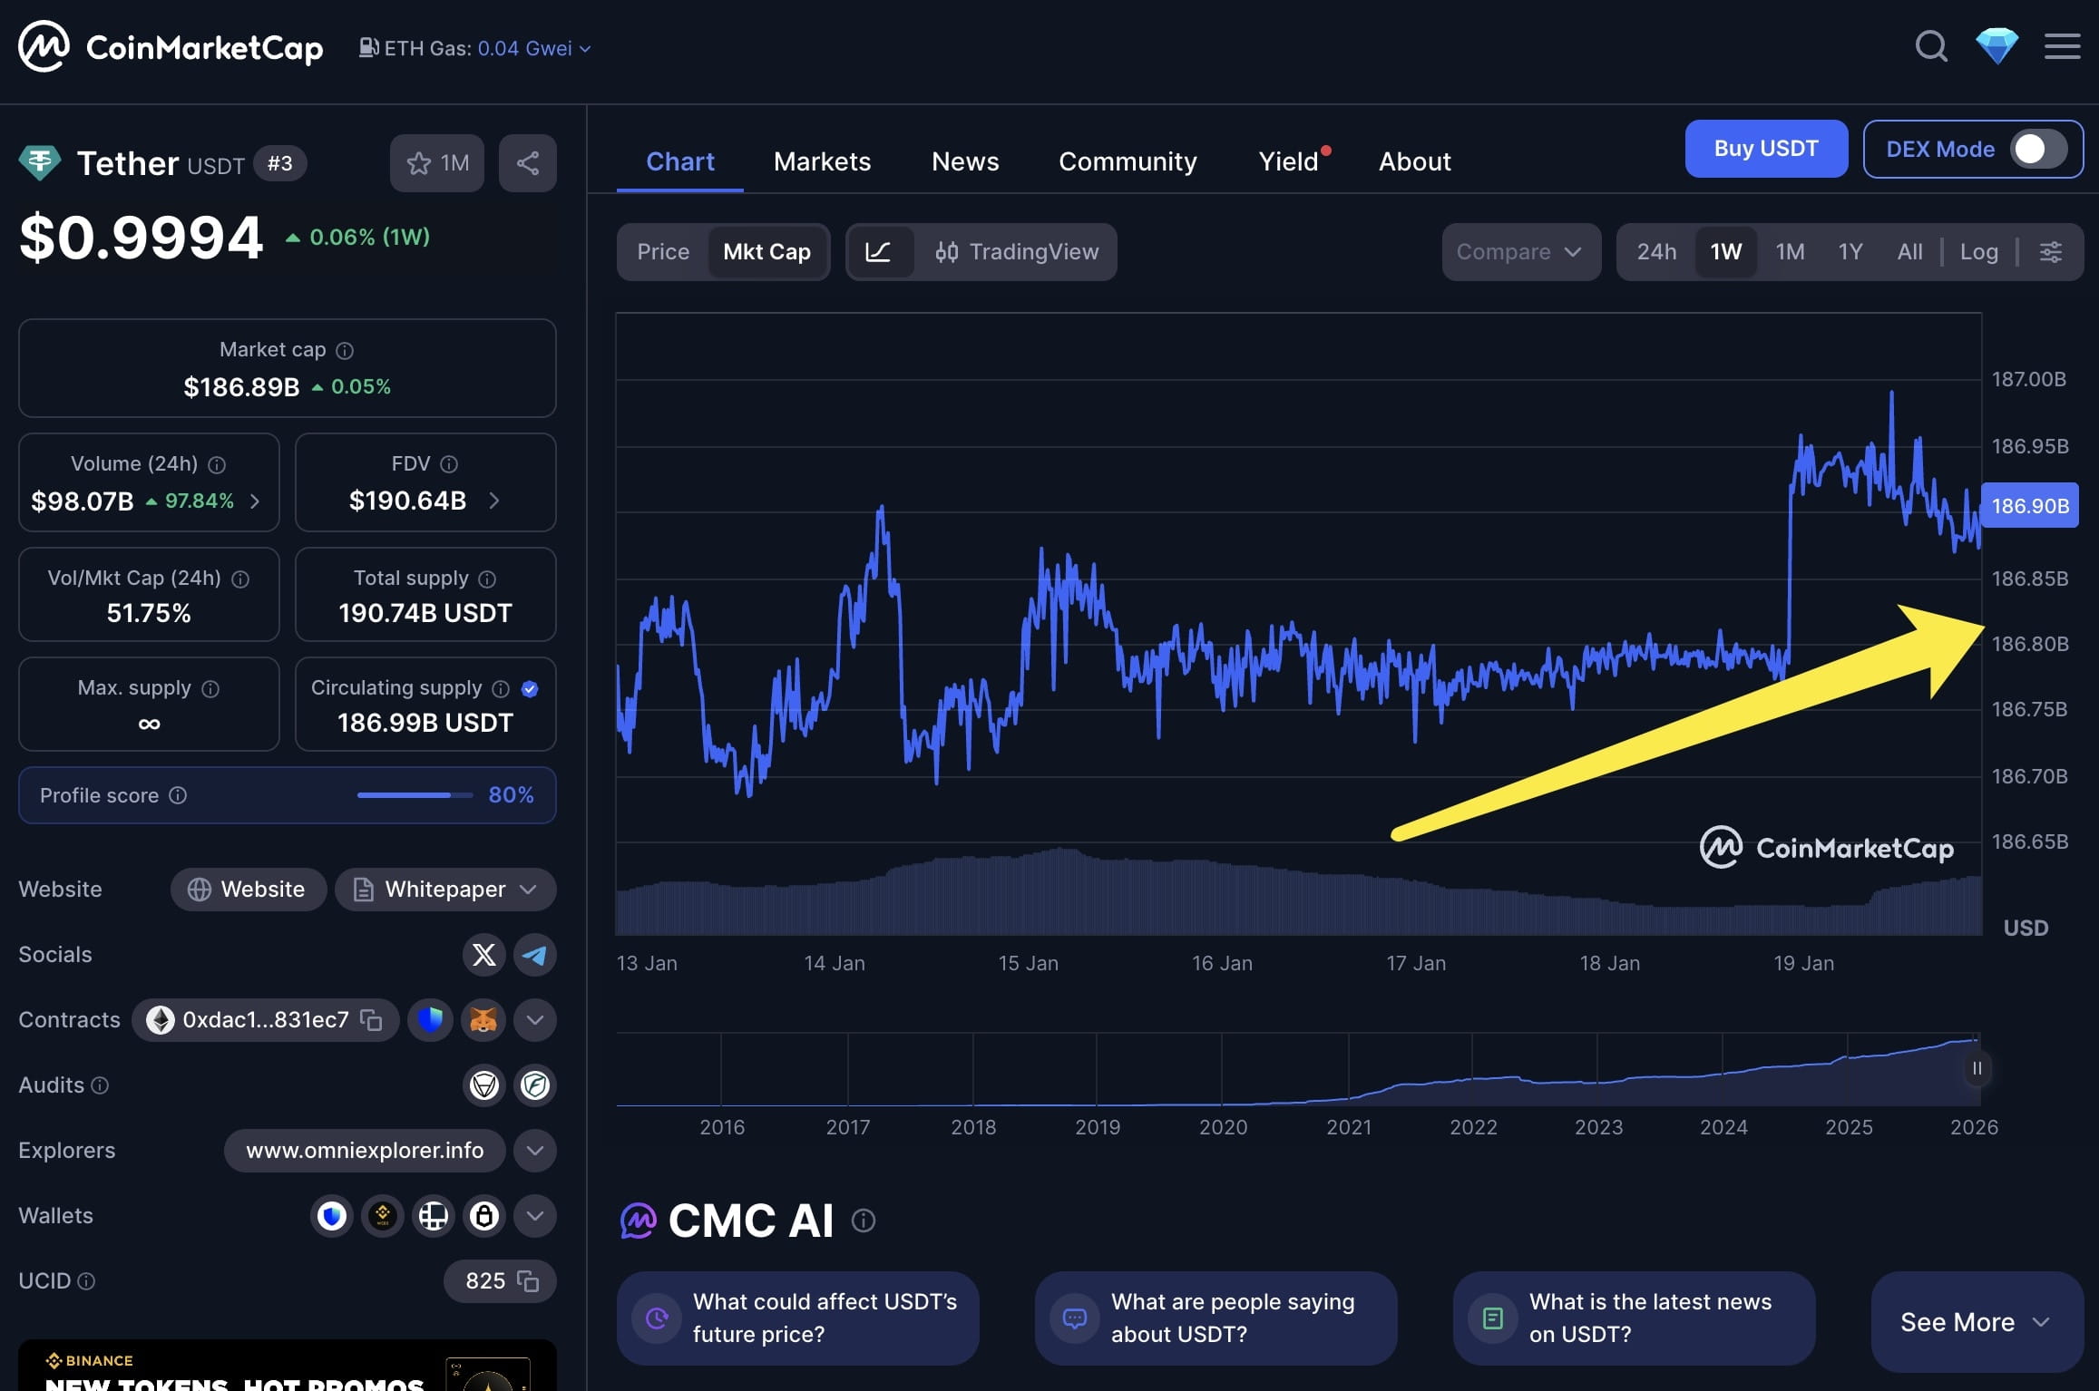
Task: Click the MetaMask fox icon
Action: click(483, 1020)
